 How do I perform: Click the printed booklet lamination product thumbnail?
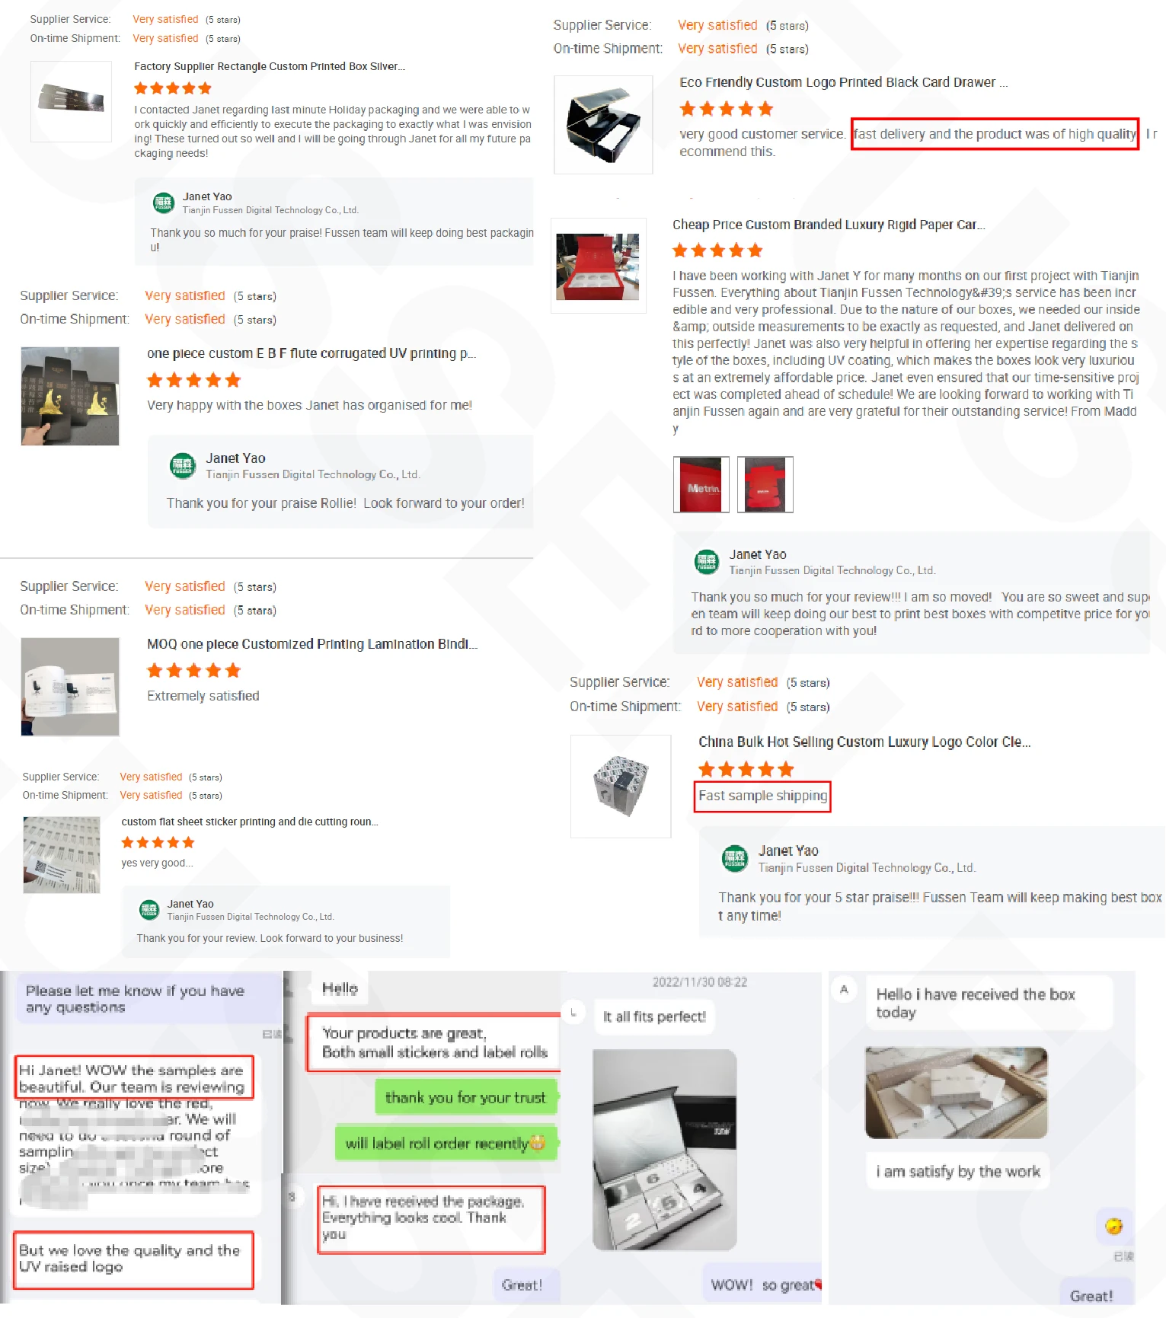click(70, 687)
